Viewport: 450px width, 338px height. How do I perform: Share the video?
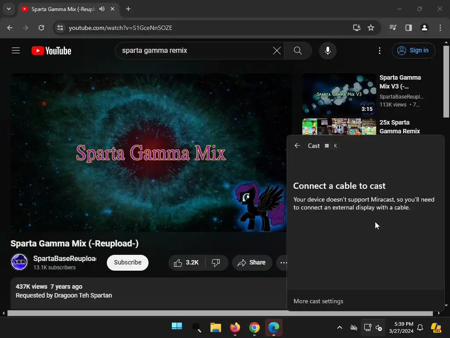(x=252, y=262)
